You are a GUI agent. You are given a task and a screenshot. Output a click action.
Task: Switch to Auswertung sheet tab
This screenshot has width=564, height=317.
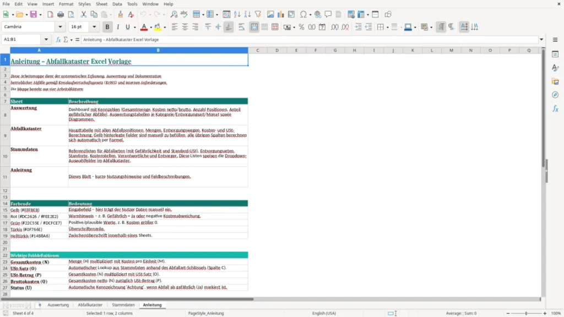pyautogui.click(x=58, y=305)
